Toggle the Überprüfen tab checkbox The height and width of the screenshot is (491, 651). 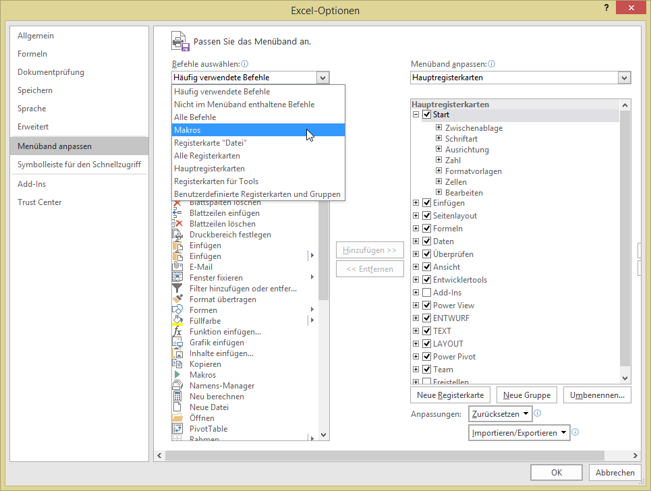(426, 254)
